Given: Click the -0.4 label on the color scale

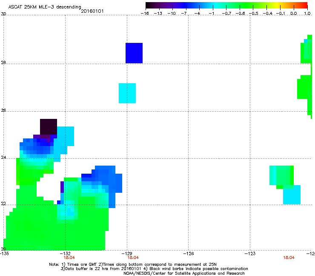Looking at the screenshot, I should pyautogui.click(x=268, y=14).
